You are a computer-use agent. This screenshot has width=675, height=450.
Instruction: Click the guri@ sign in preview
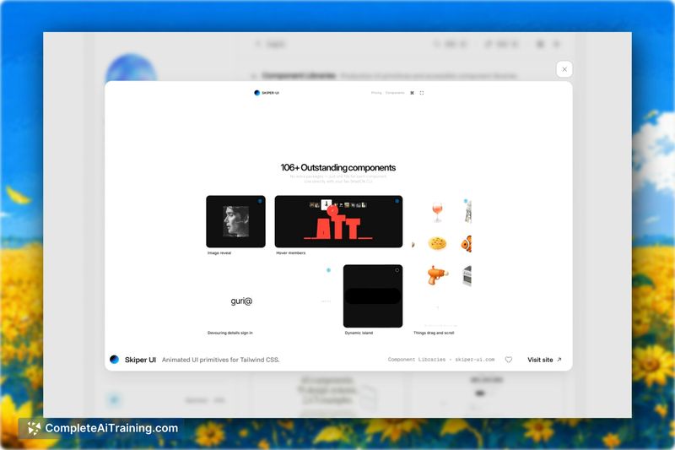[x=241, y=301]
